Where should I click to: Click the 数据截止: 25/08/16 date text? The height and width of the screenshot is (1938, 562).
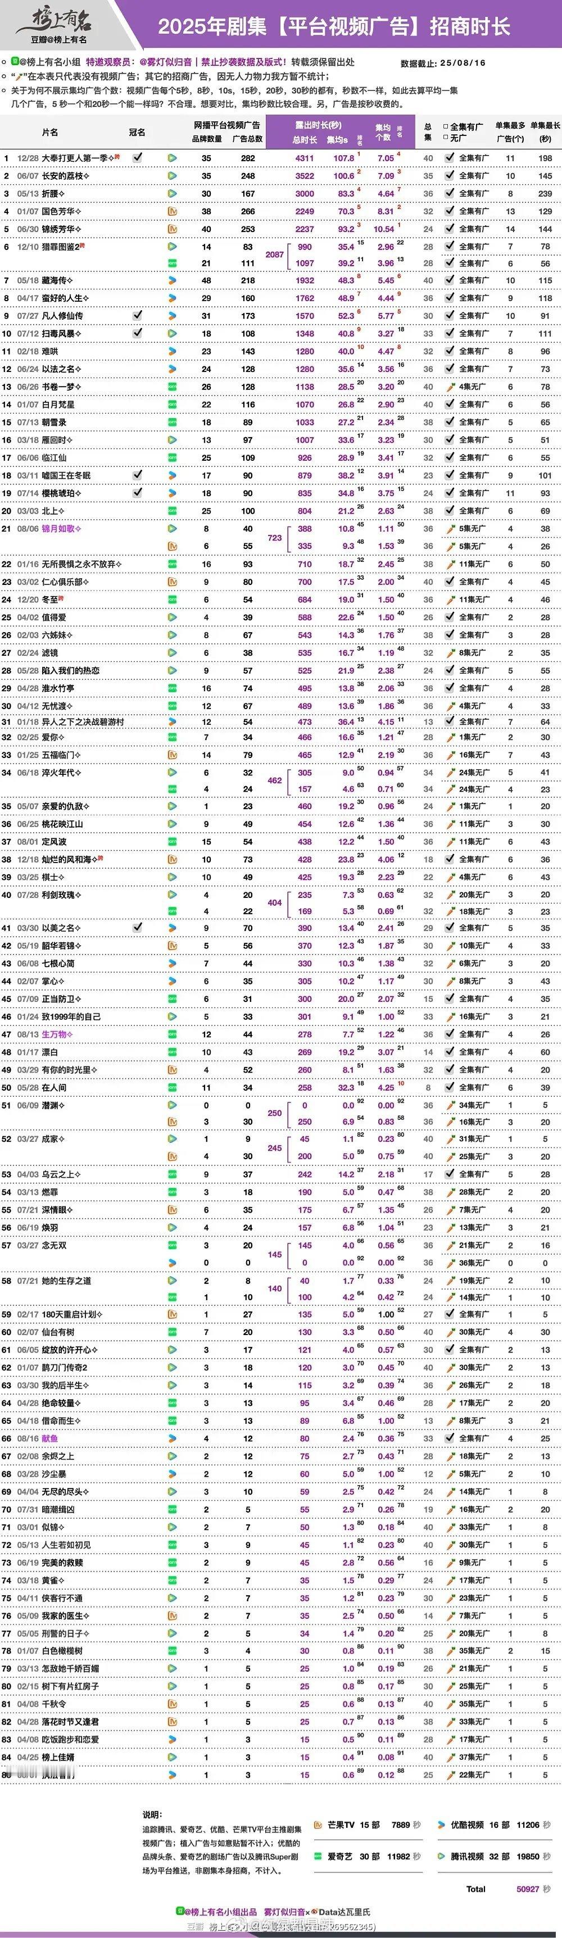pos(443,64)
